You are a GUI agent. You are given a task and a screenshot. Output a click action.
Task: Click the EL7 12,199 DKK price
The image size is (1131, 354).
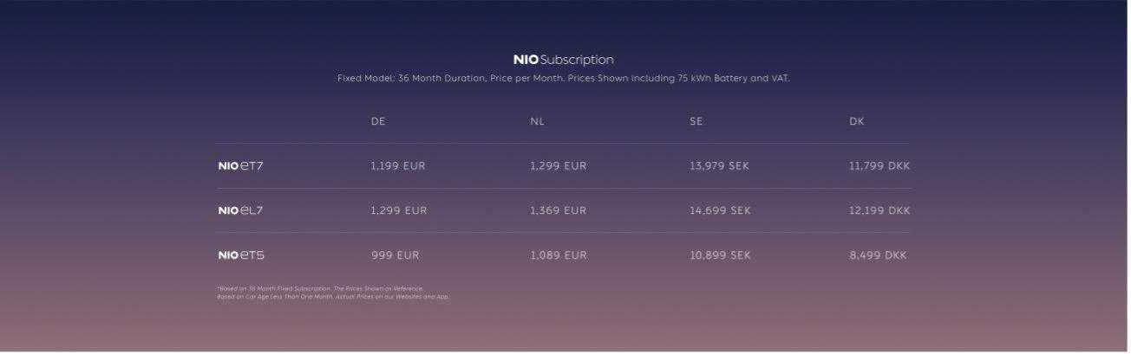[x=879, y=210]
